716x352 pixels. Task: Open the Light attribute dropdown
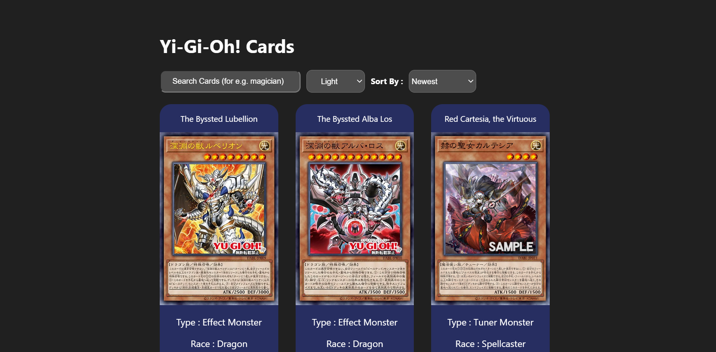(x=335, y=81)
